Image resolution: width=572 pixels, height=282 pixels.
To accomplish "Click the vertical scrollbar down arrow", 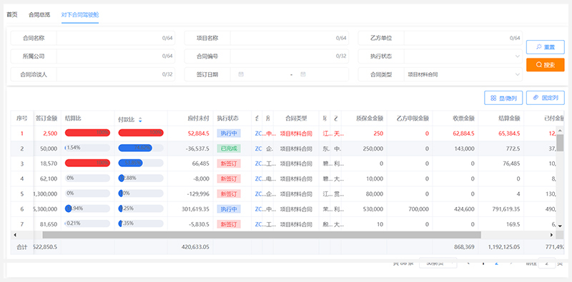I will [560, 226].
